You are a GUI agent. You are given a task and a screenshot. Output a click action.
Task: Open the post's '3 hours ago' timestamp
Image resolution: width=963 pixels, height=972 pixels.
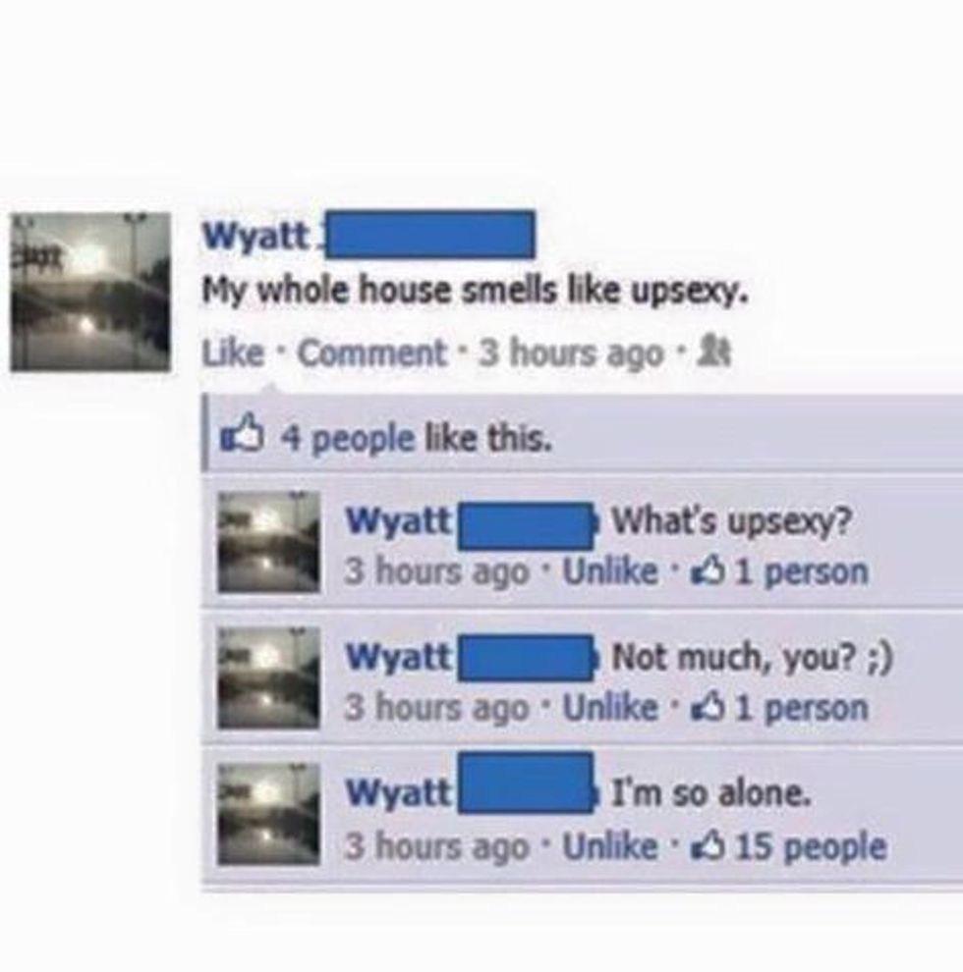point(572,354)
